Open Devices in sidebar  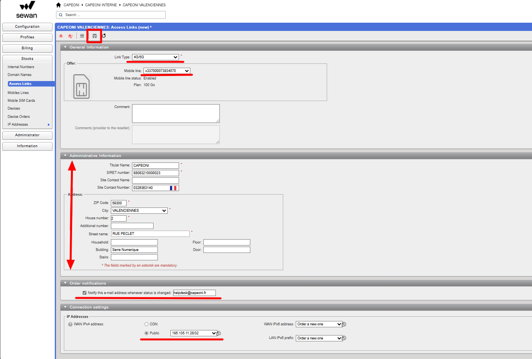point(14,108)
